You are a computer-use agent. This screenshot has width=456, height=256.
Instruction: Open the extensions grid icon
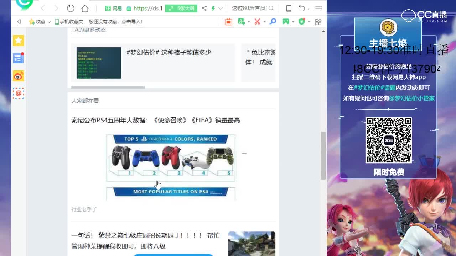click(x=318, y=22)
